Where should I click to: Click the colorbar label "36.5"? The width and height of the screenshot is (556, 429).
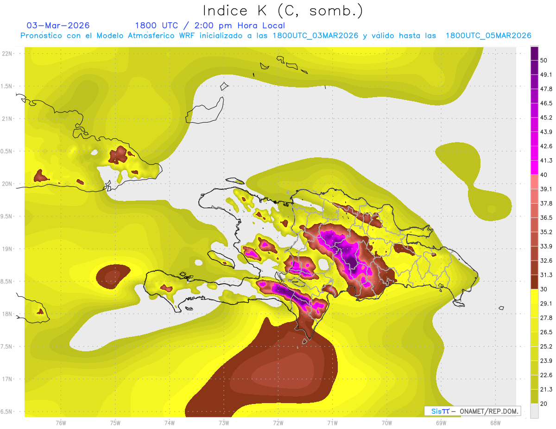(546, 218)
